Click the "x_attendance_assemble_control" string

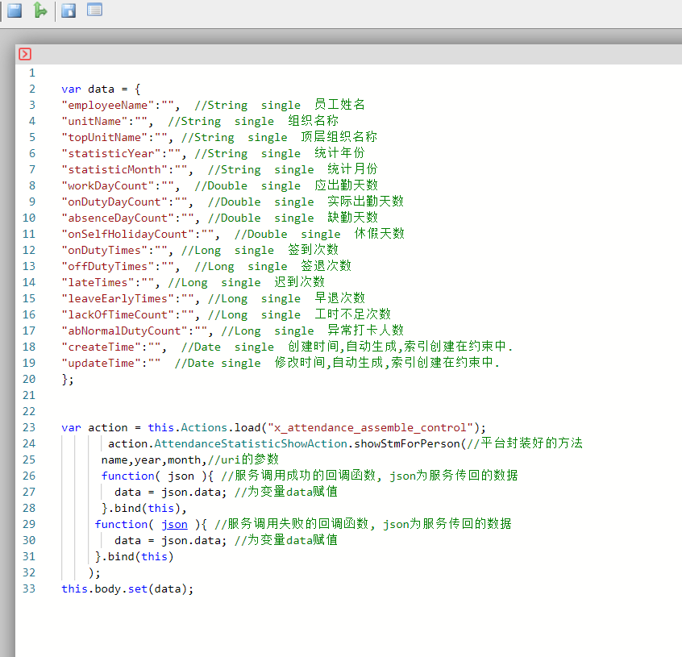pos(372,427)
